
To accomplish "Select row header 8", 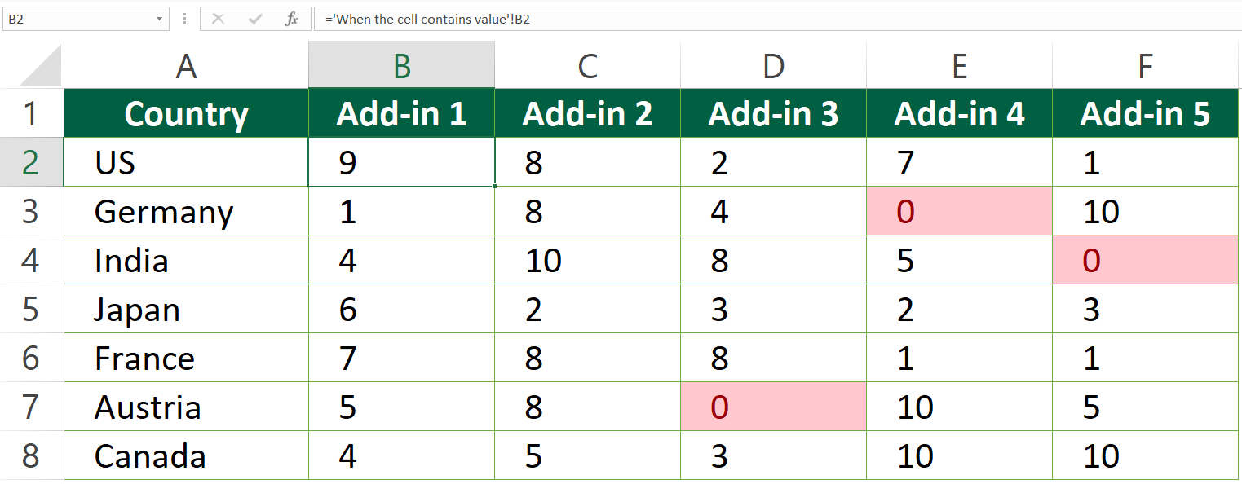I will point(31,456).
